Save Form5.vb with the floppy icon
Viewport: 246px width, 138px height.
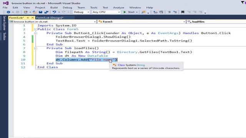coord(40,12)
